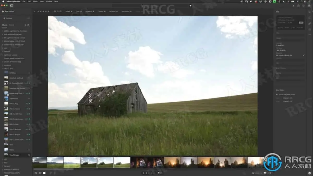This screenshot has height=176, width=313.
Task: Open the Help menu
Action: pos(56,1)
